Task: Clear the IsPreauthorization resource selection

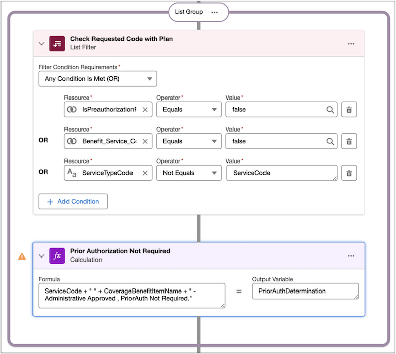Action: point(145,110)
